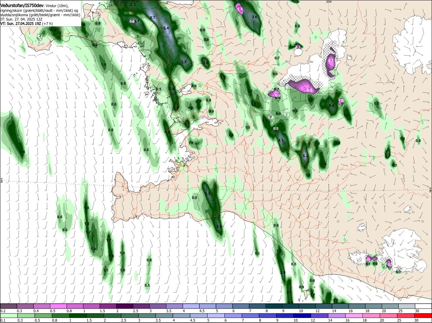Image resolution: width=432 pixels, height=323 pixels.
Task: Select the bright pink swatch between 0.5 and 0.8, upper row
Action: (x=58, y=306)
